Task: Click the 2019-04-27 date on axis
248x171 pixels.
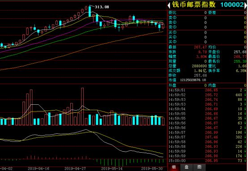Action: pyautogui.click(x=75, y=169)
